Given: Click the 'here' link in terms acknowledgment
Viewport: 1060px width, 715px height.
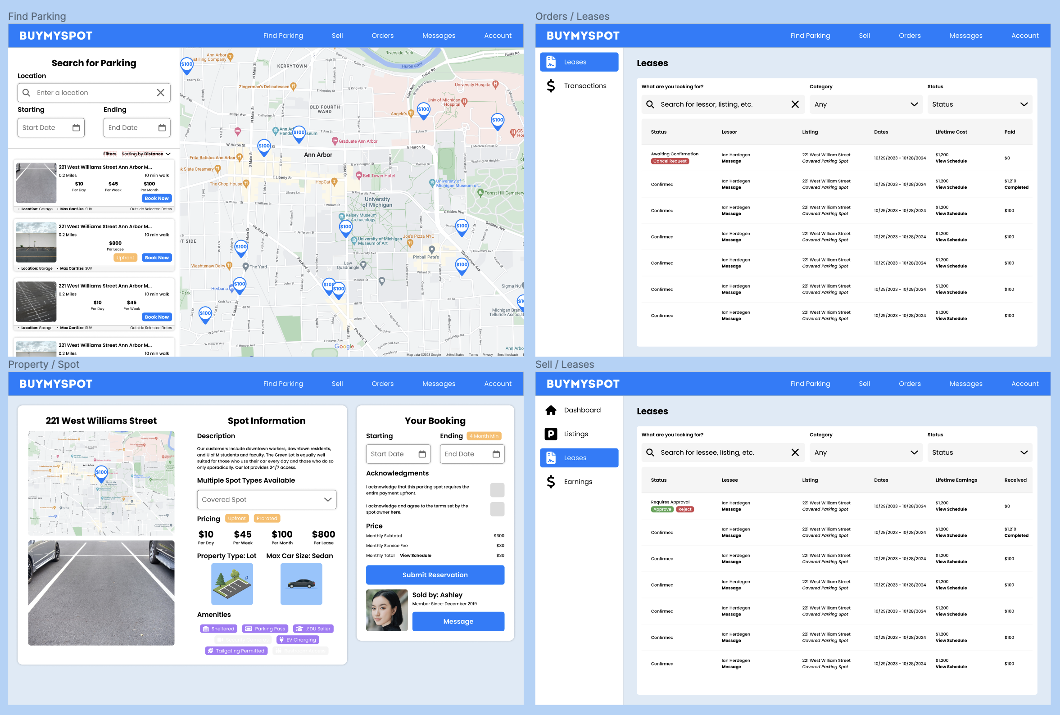Looking at the screenshot, I should click(x=395, y=512).
